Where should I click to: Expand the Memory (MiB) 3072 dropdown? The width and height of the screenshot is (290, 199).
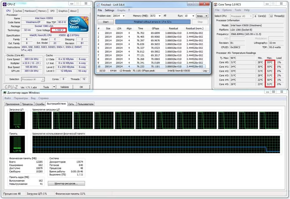point(159,16)
